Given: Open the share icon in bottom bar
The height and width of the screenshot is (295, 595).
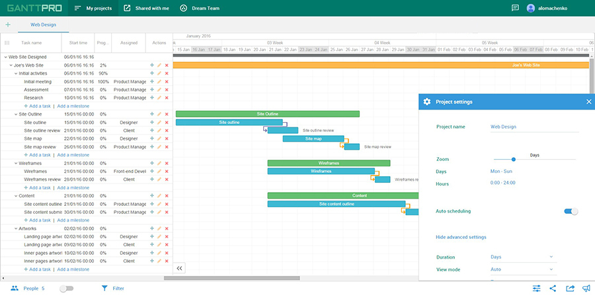Looking at the screenshot, I should click(553, 288).
